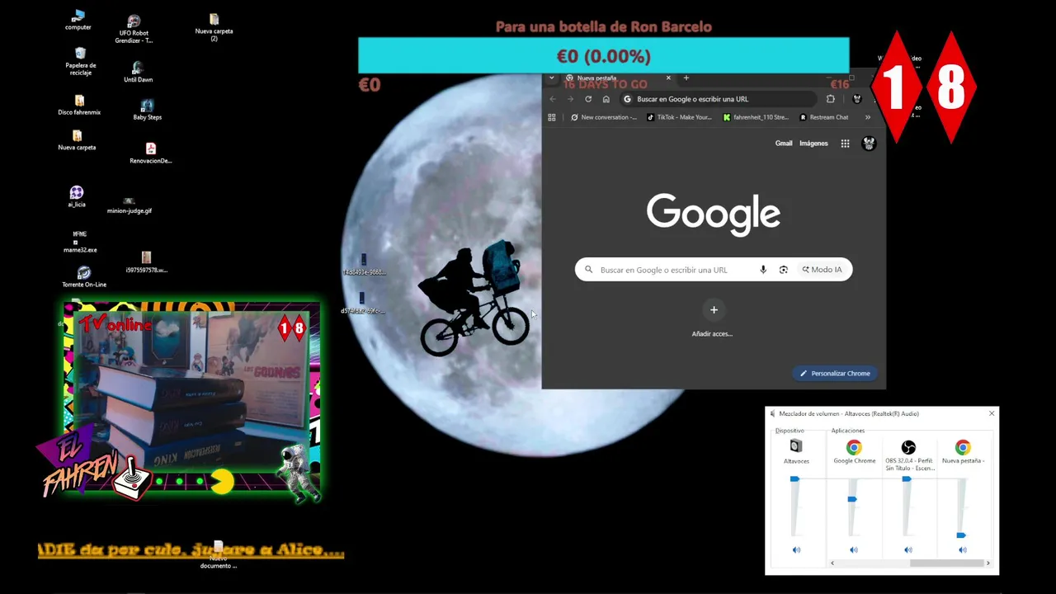The width and height of the screenshot is (1056, 594).
Task: Click the volume mixer horizontal scrollbar
Action: point(946,563)
